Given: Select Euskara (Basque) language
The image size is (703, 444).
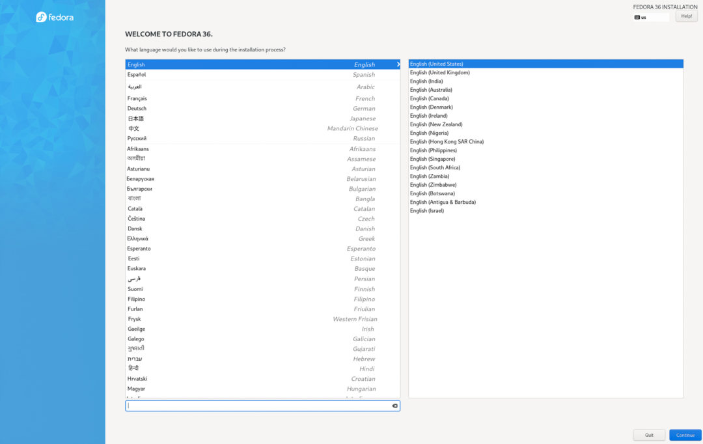Looking at the screenshot, I should (x=263, y=269).
